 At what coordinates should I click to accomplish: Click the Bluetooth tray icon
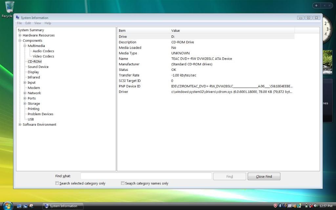click(280, 206)
